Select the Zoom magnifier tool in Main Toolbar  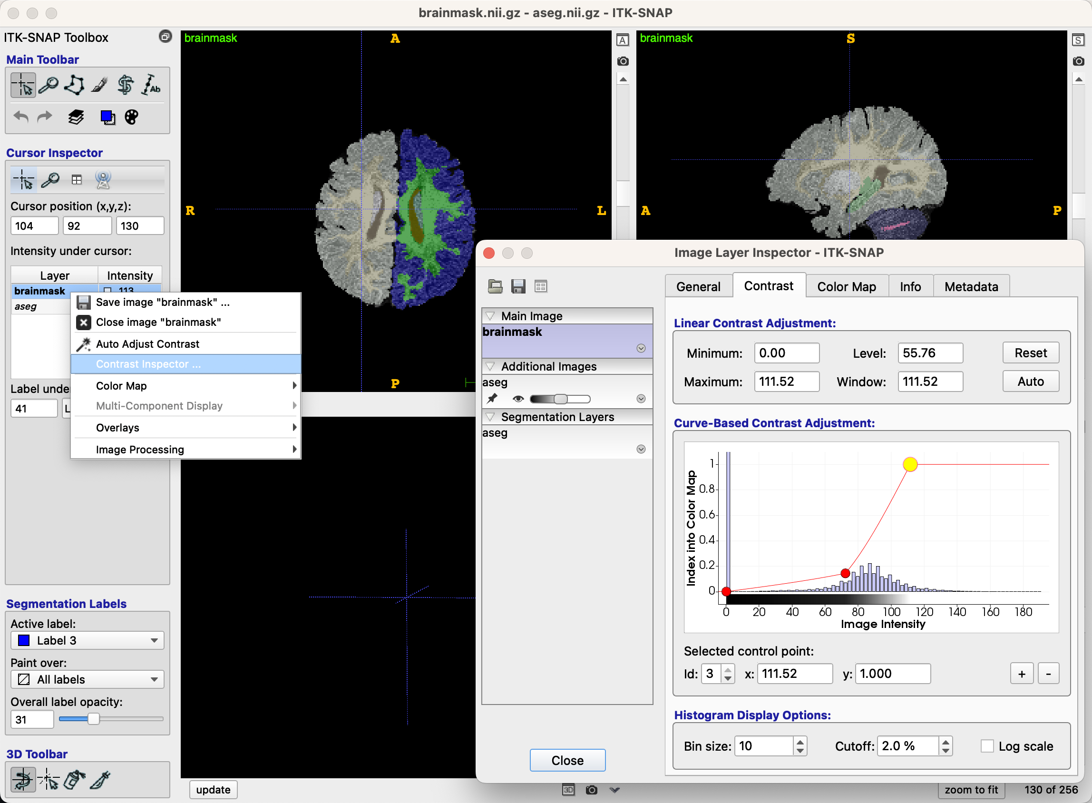[49, 85]
